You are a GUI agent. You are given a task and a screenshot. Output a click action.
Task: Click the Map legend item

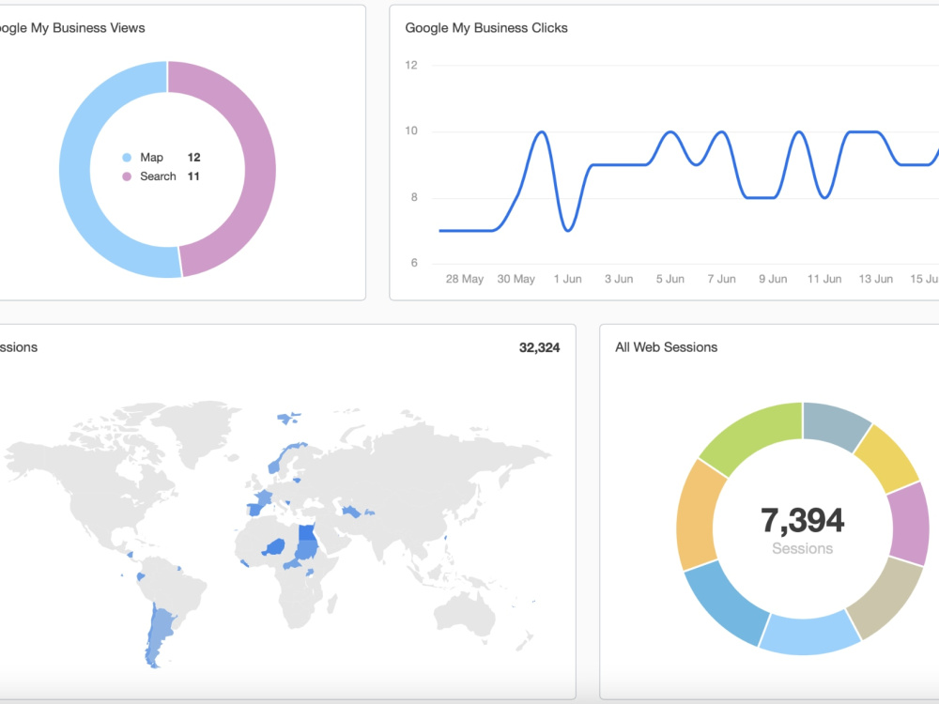click(161, 158)
